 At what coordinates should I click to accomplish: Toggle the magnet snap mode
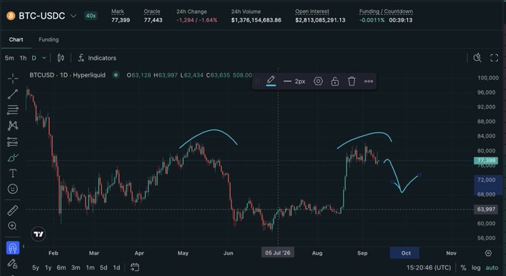(13, 248)
